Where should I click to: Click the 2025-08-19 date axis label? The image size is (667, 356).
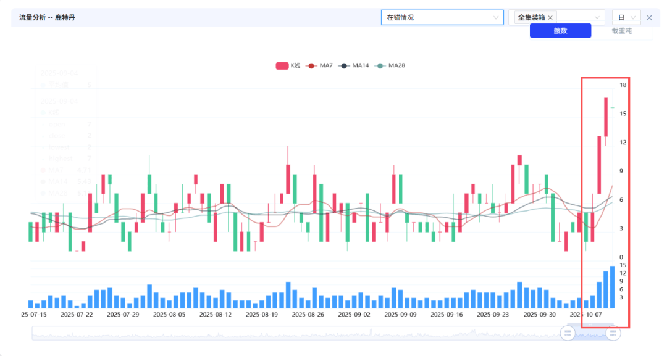(x=262, y=314)
